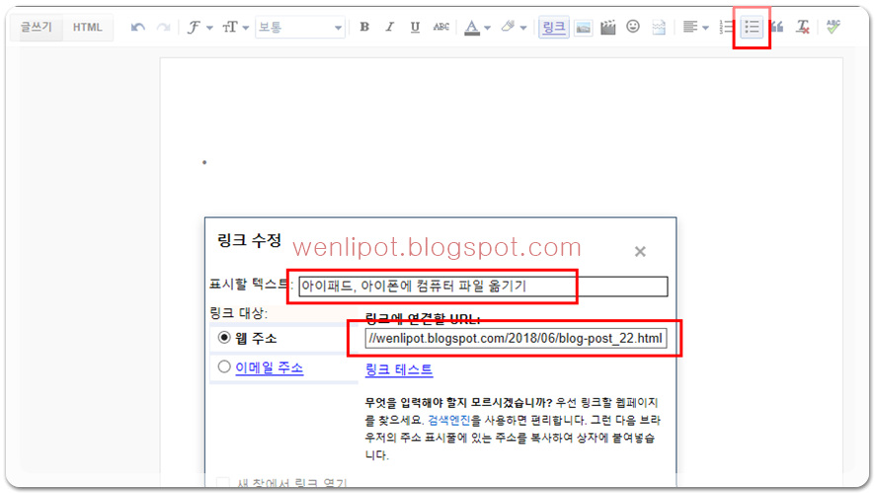Apply strikethrough formatting
The width and height of the screenshot is (875, 493).
coord(440,27)
